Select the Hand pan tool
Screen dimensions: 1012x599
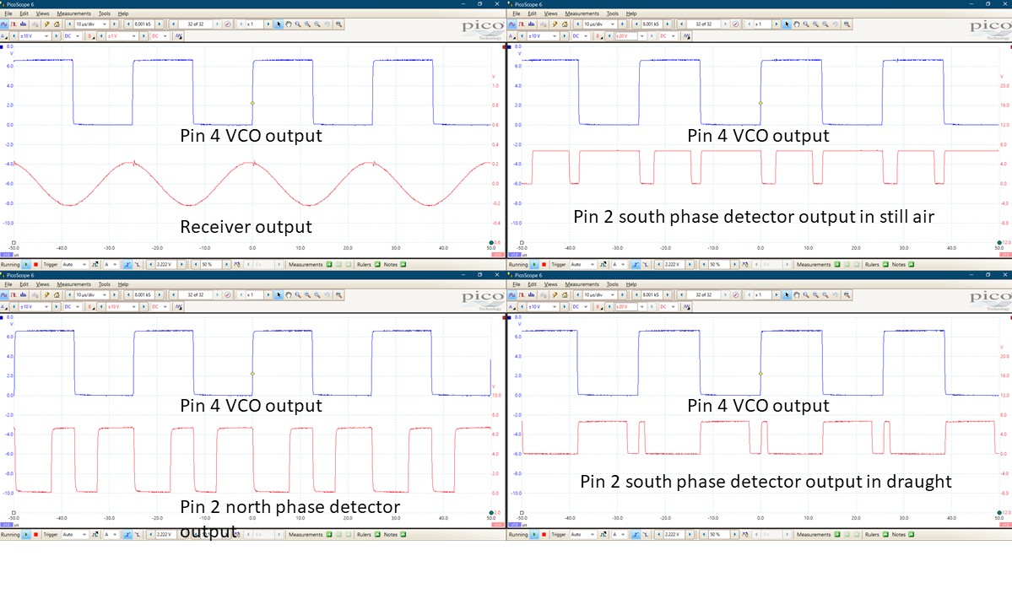(289, 24)
